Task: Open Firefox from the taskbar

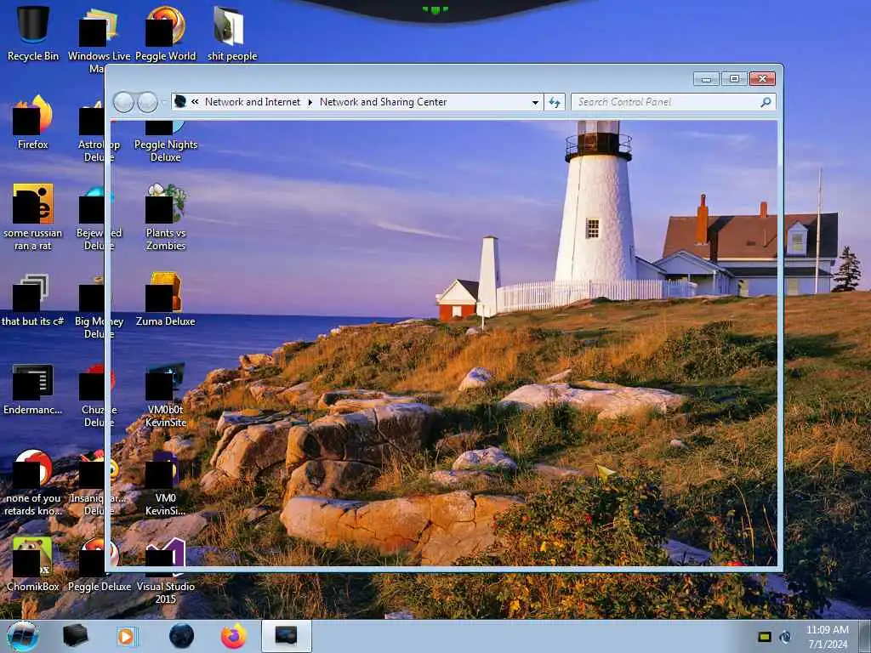Action: (x=233, y=636)
